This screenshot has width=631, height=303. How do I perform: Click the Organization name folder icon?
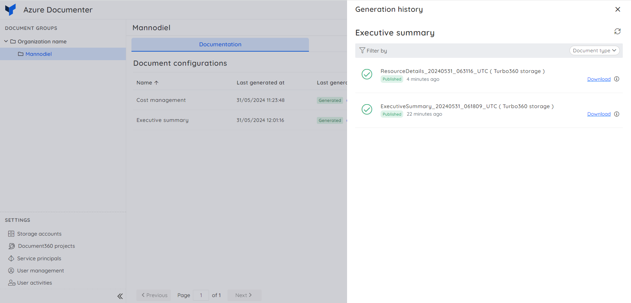click(13, 41)
